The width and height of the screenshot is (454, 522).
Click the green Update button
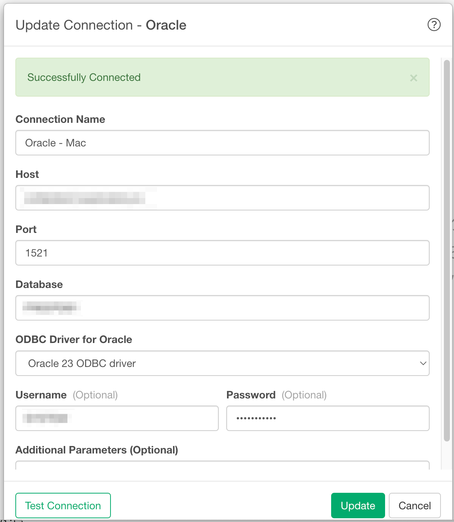pos(358,506)
